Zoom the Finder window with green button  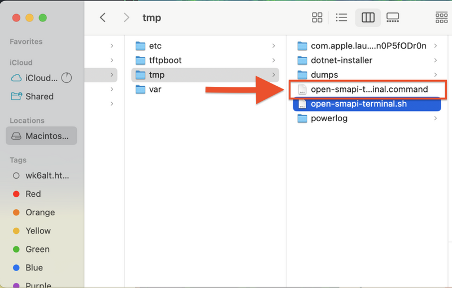[43, 18]
